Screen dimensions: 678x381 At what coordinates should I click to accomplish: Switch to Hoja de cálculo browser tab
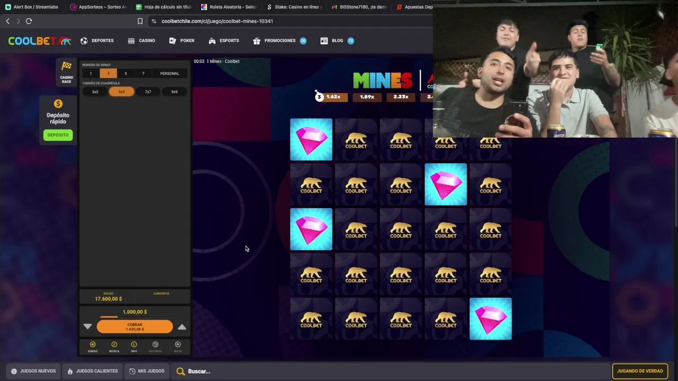pos(163,7)
